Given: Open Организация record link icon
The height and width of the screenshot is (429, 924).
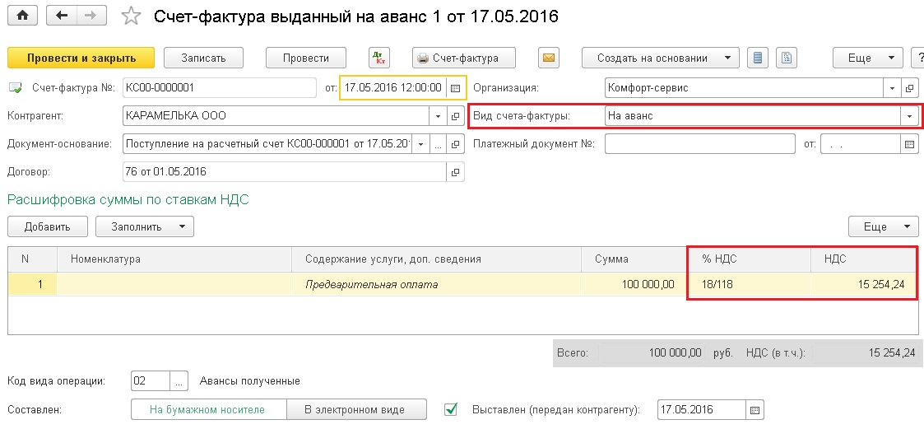Looking at the screenshot, I should pyautogui.click(x=909, y=88).
